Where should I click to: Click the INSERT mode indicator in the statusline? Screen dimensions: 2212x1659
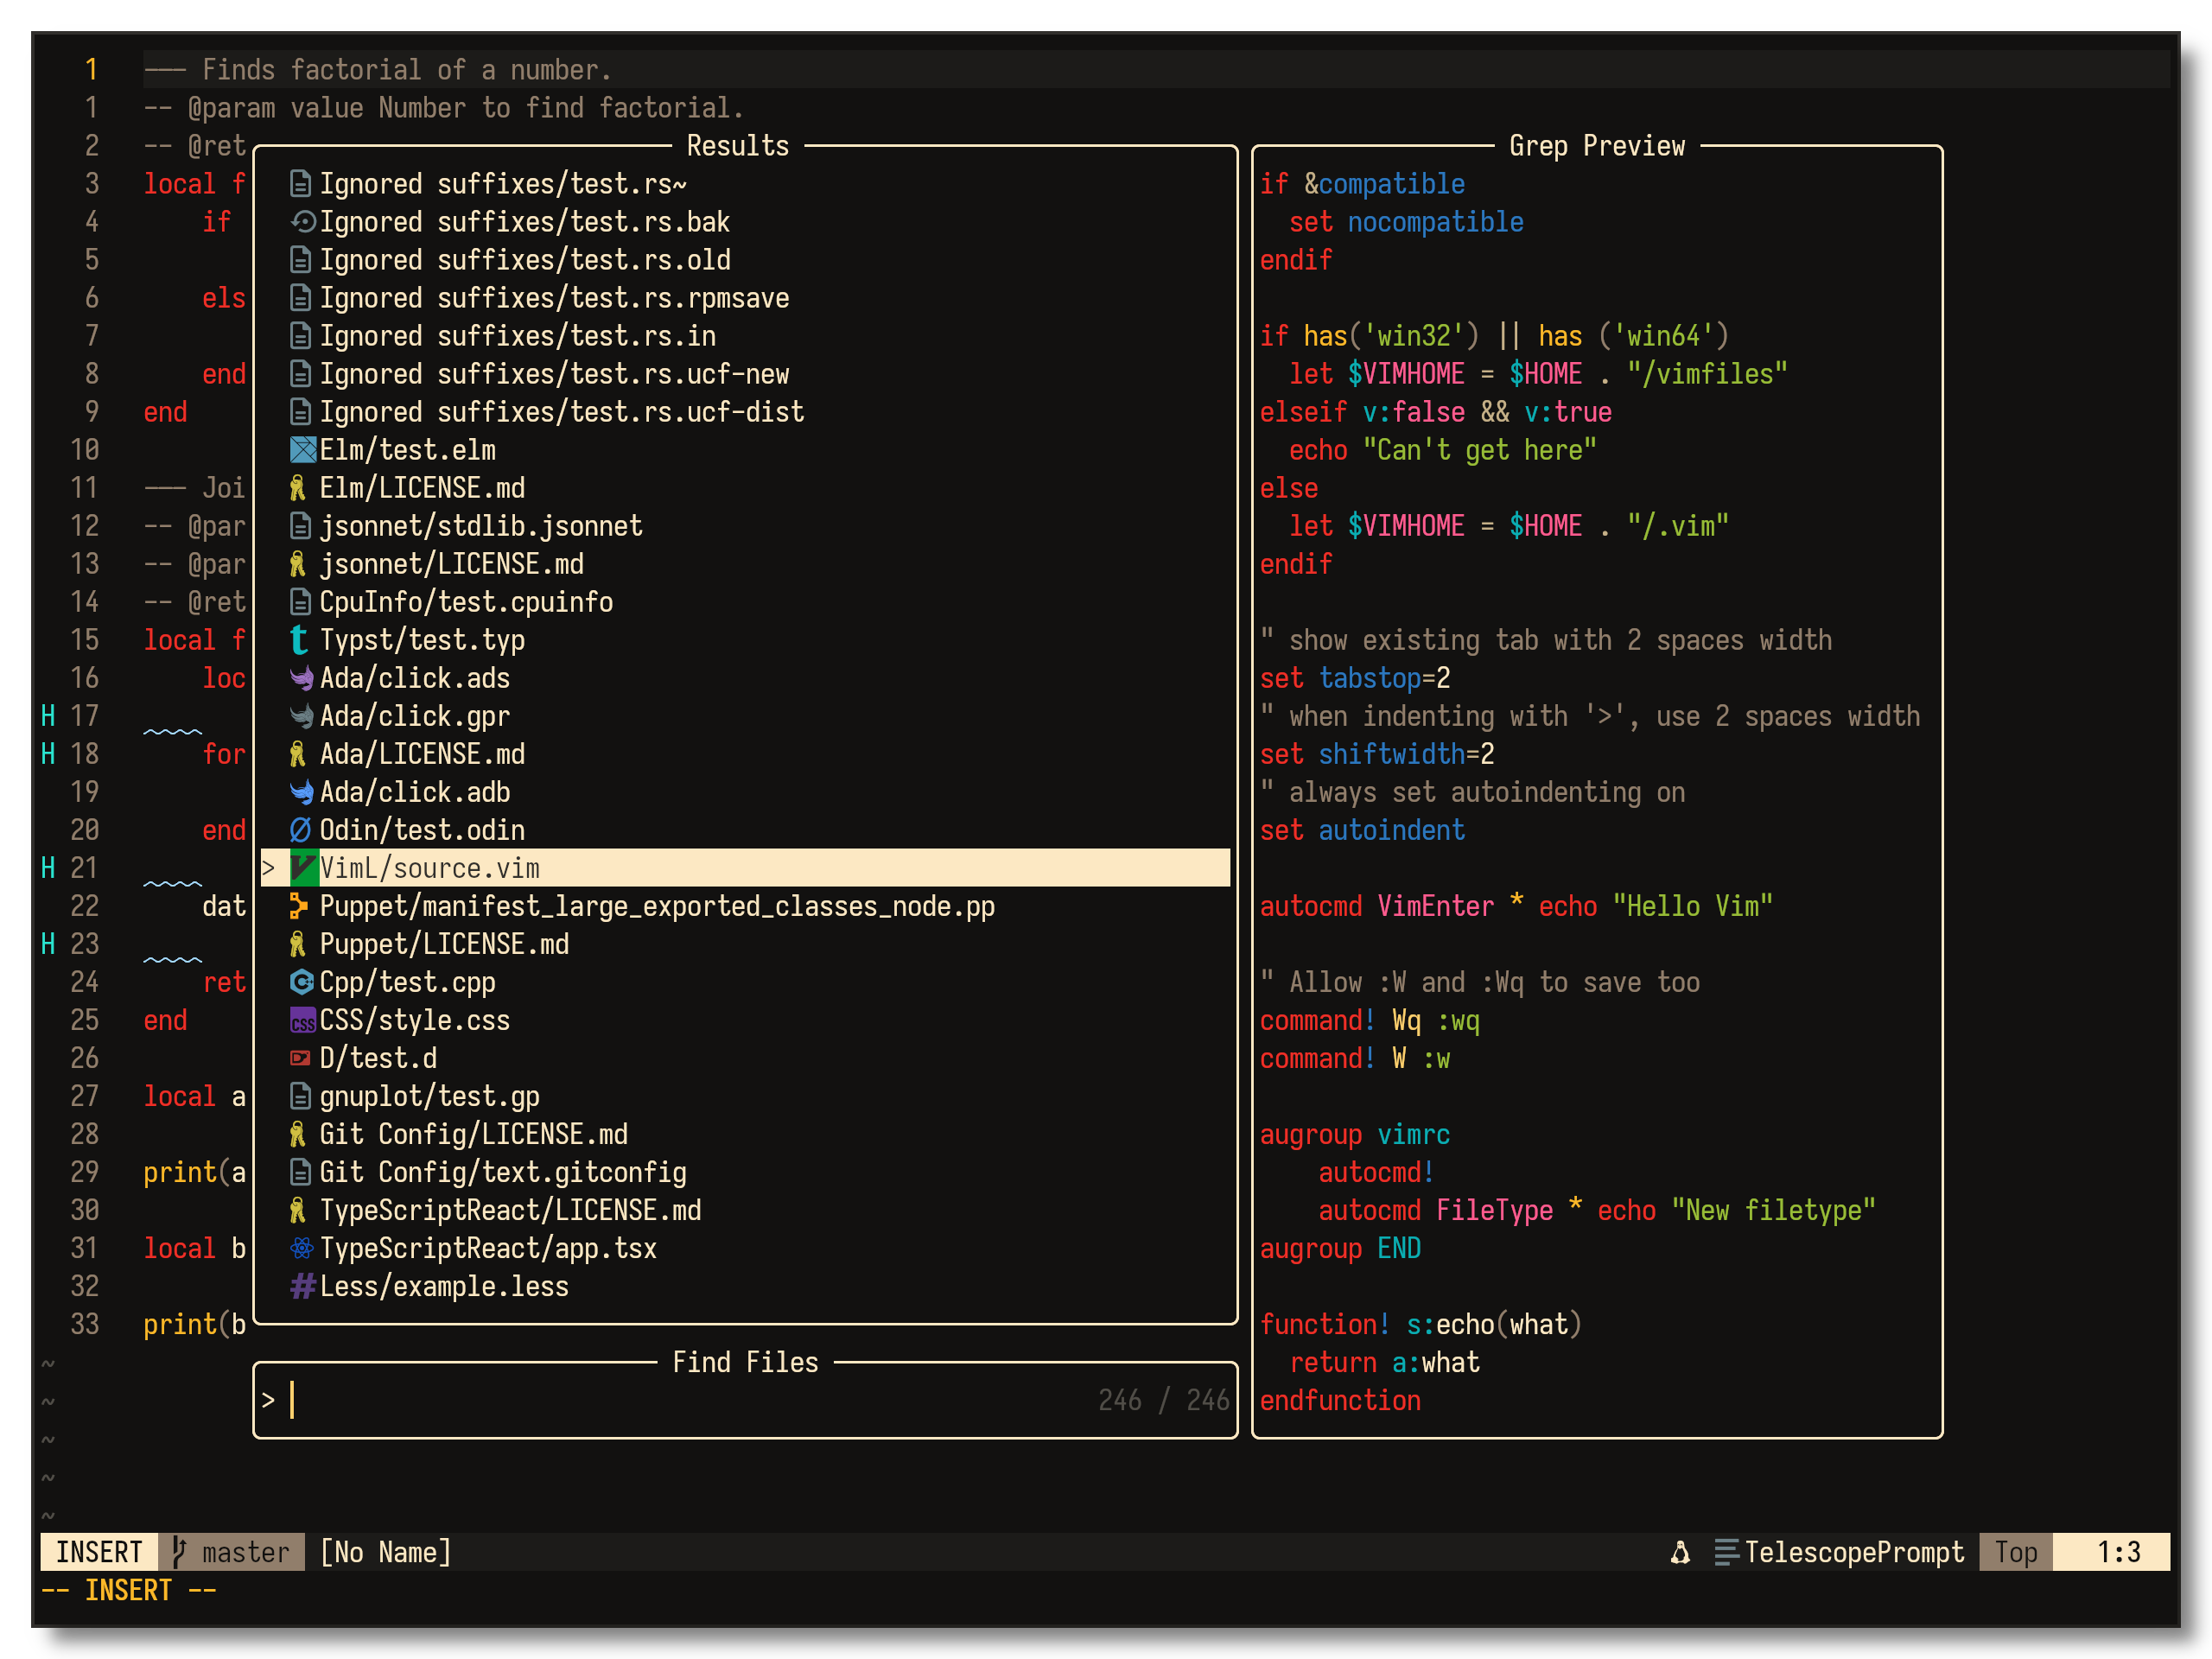click(99, 1552)
